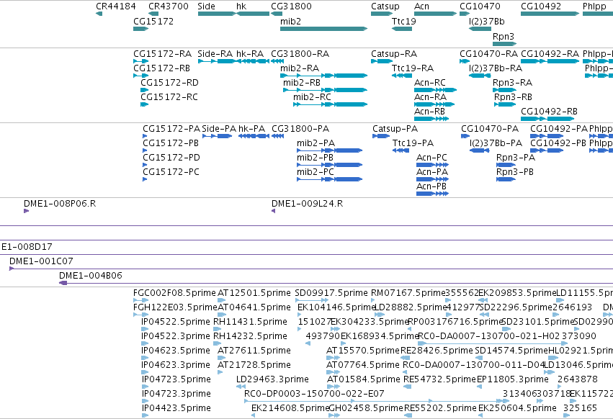Select the Rpn3-PA protein label
The width and height of the screenshot is (613, 419).
pos(515,158)
